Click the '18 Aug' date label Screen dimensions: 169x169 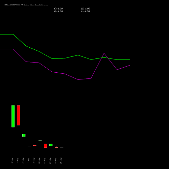(x=34, y=161)
